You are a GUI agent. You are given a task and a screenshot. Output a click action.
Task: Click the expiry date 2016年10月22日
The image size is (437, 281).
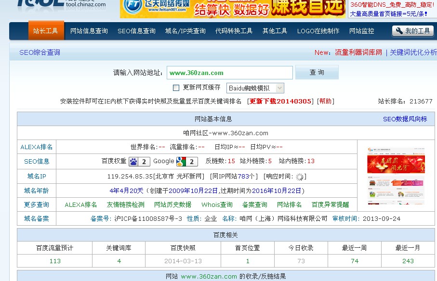tap(277, 191)
